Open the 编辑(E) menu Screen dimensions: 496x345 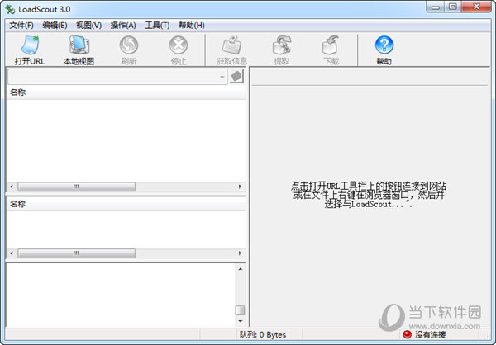click(55, 26)
